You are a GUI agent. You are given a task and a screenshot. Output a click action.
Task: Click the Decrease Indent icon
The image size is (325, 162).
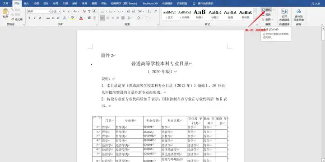point(128,11)
